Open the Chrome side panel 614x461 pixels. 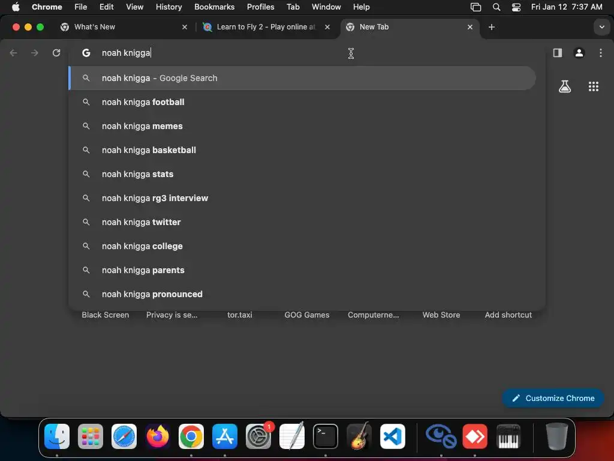557,53
